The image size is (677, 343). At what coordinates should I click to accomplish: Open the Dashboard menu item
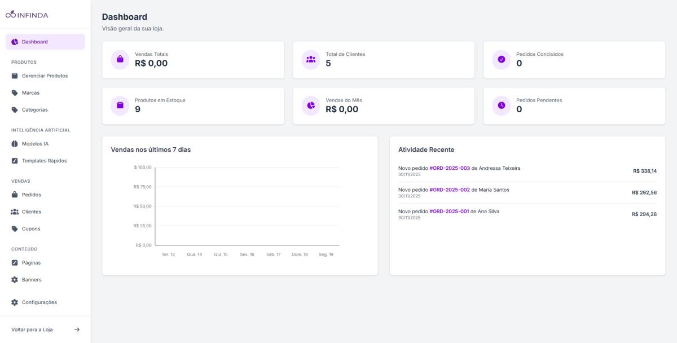pyautogui.click(x=45, y=42)
